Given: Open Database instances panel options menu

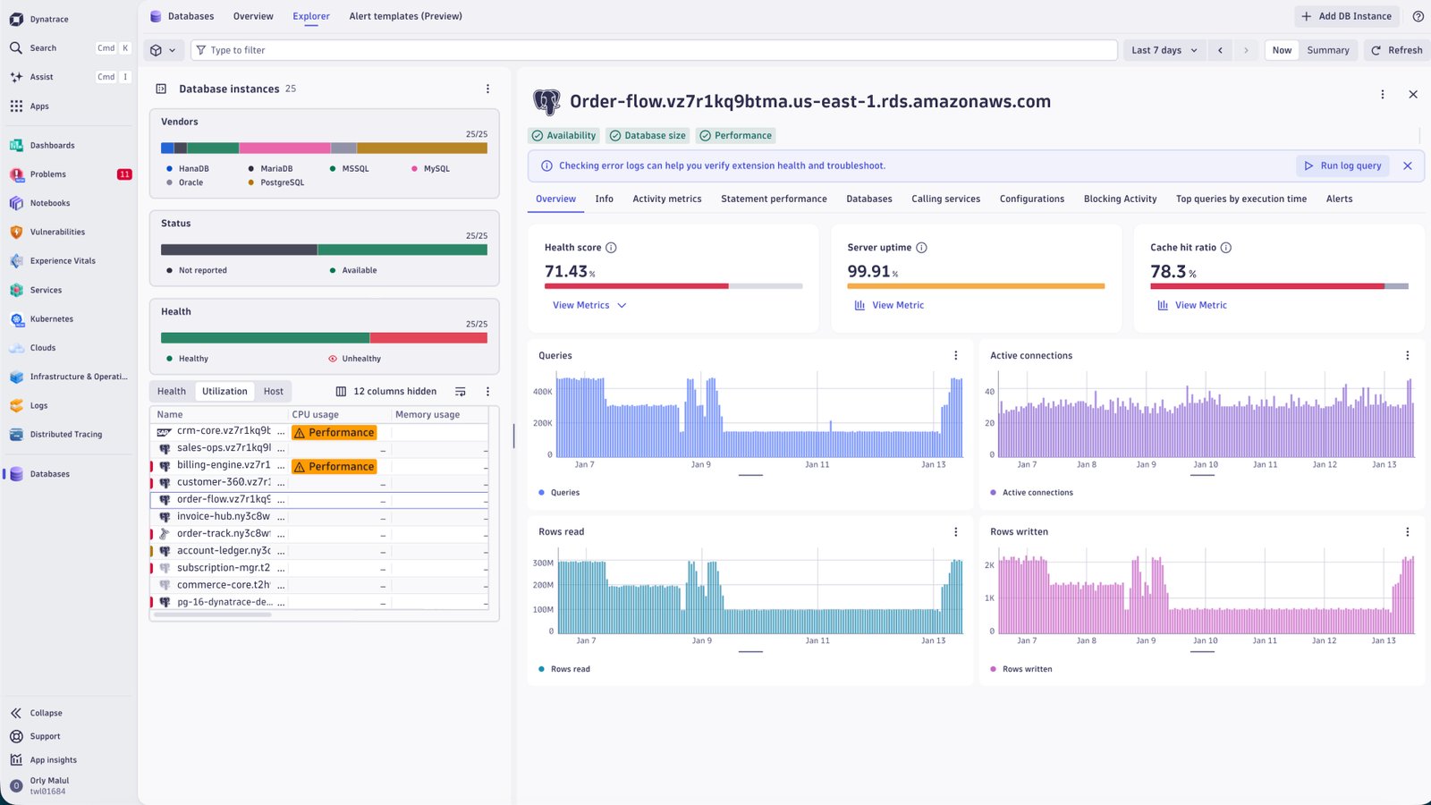Looking at the screenshot, I should [487, 89].
